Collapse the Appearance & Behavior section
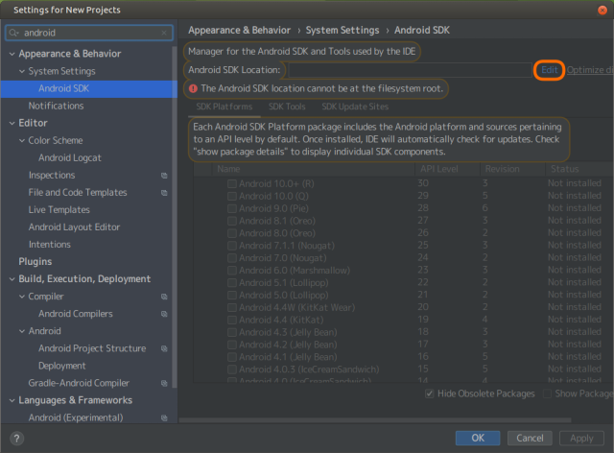This screenshot has width=614, height=453. pos(11,54)
